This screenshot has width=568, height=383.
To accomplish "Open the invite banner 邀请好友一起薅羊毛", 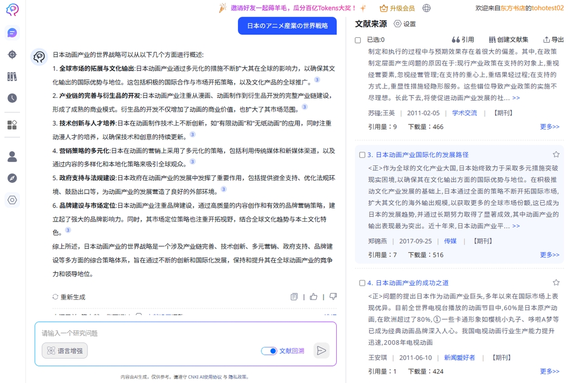I will [293, 8].
